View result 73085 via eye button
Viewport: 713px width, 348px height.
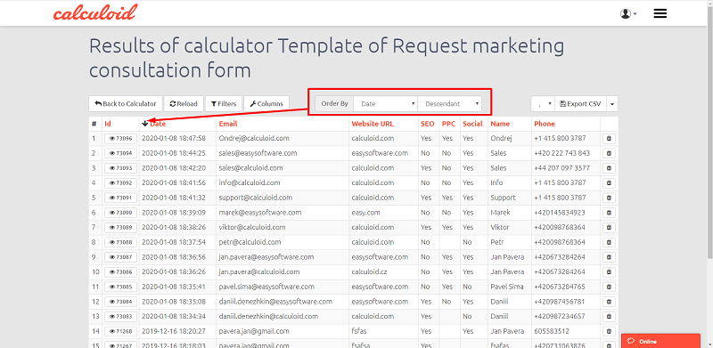coord(120,287)
